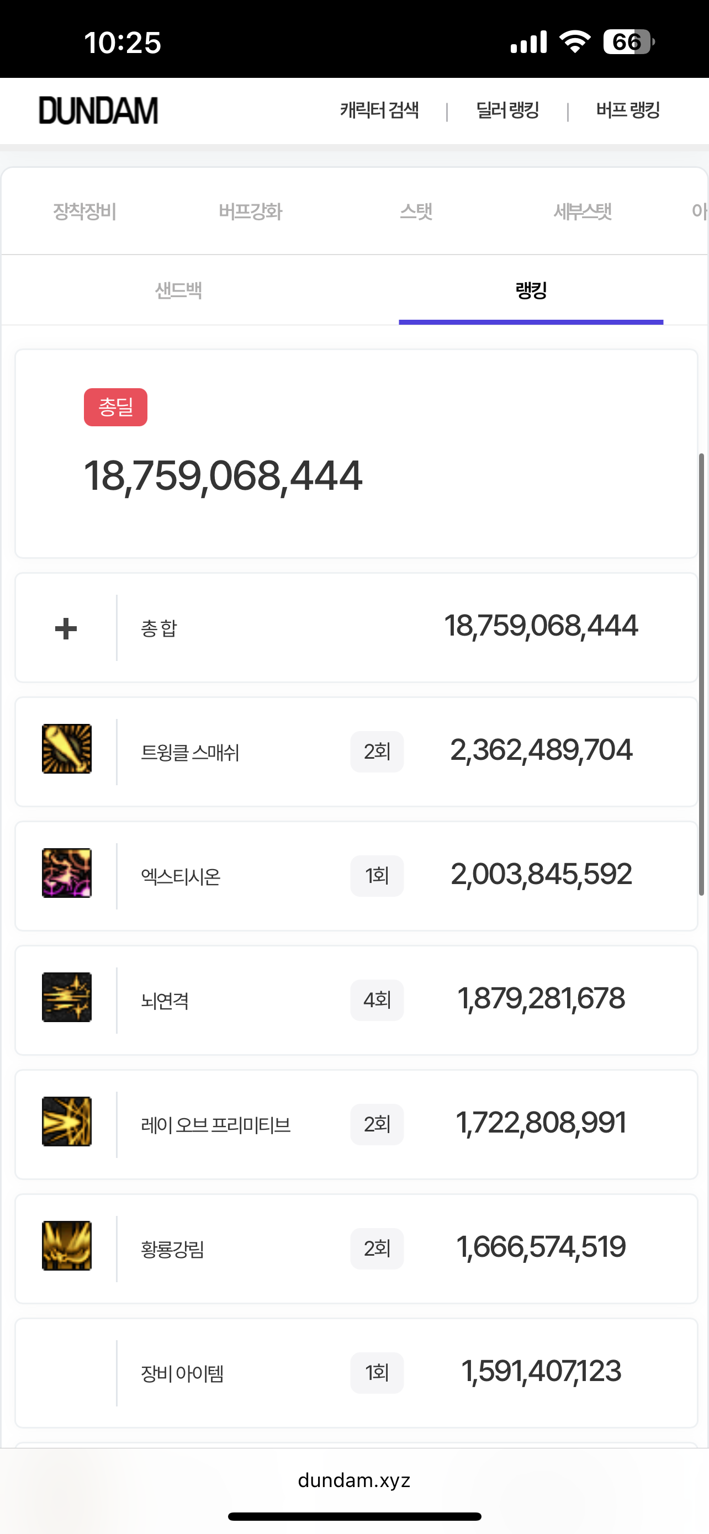Open the 세부스탯 tab
The width and height of the screenshot is (709, 1534).
582,211
